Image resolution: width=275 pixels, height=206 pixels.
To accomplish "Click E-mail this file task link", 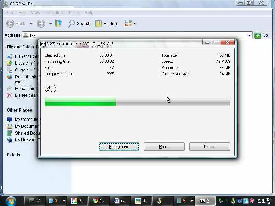I will 27,89.
